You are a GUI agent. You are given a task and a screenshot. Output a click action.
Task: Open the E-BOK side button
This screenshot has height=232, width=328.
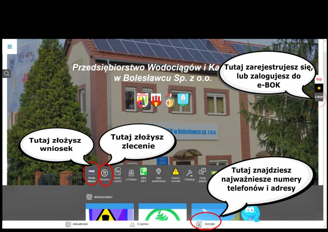click(x=319, y=97)
